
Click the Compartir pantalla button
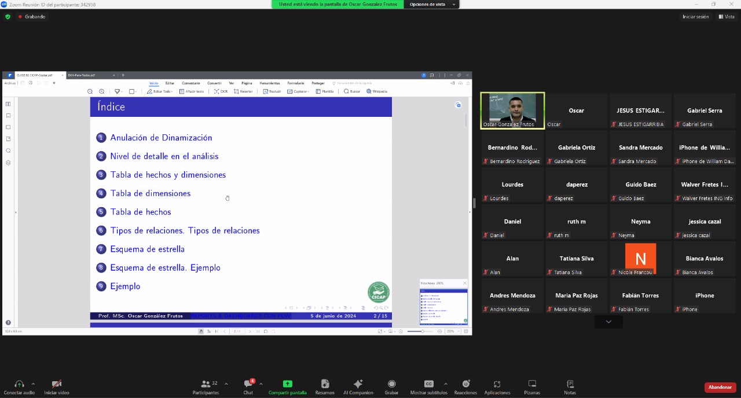287,386
